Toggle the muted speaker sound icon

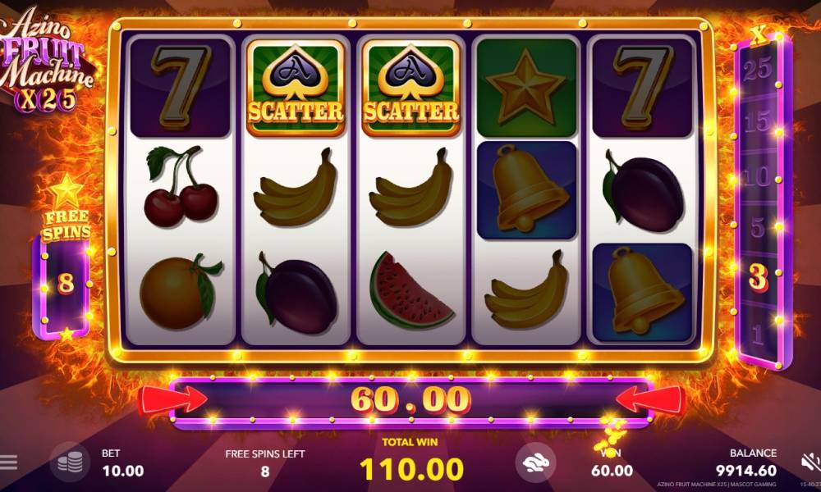(810, 462)
